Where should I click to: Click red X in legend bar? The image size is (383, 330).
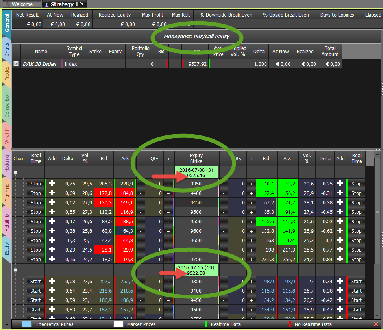point(376,324)
